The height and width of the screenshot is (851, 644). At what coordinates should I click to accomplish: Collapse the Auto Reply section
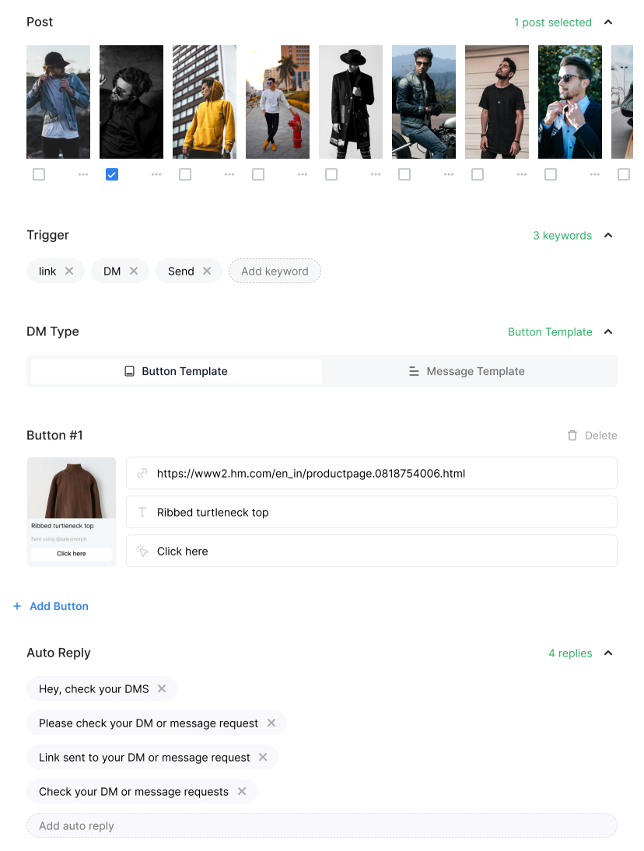pos(608,653)
